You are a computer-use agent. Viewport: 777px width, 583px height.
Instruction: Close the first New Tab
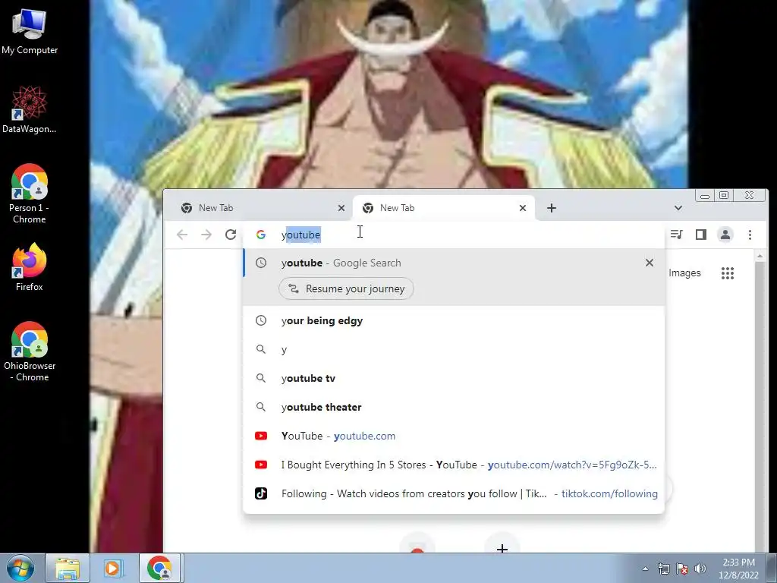click(x=341, y=208)
